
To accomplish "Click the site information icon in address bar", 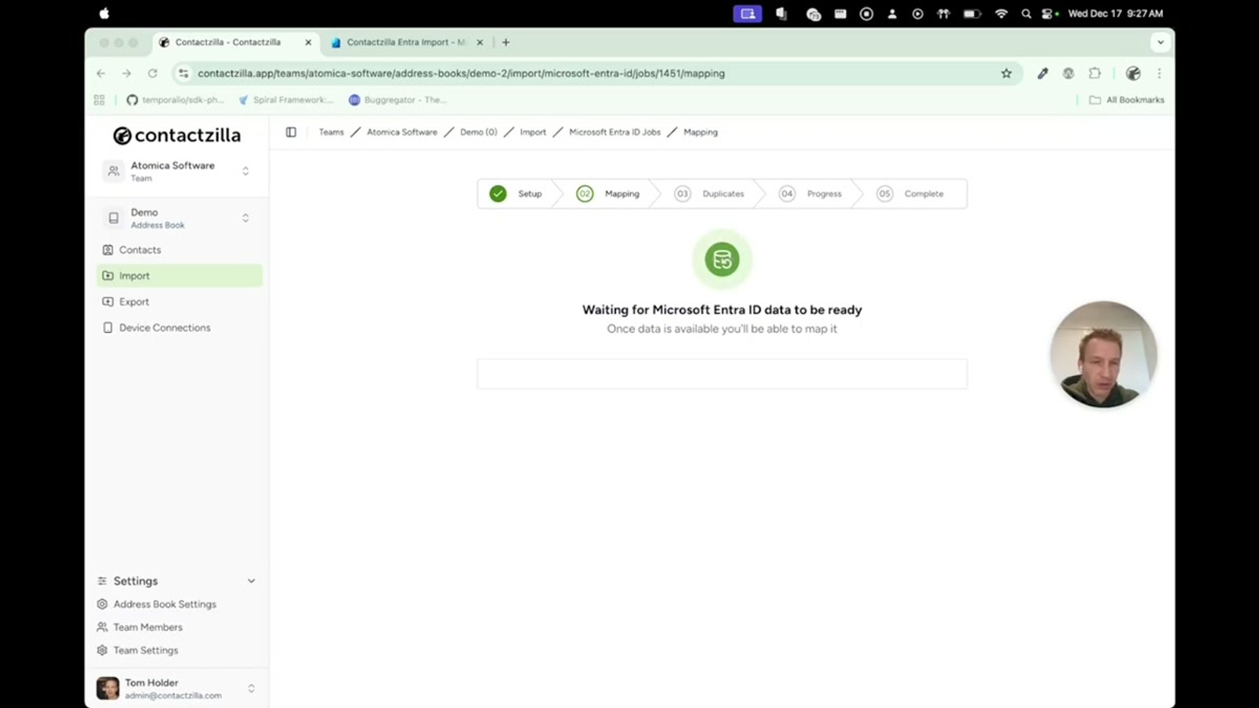I will (x=183, y=73).
